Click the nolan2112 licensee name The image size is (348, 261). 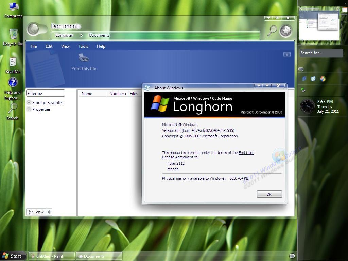pyautogui.click(x=176, y=163)
